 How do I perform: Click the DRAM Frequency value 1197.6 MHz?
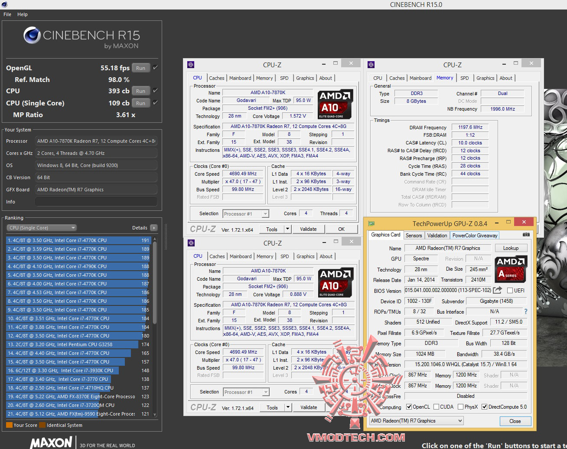[x=470, y=127]
